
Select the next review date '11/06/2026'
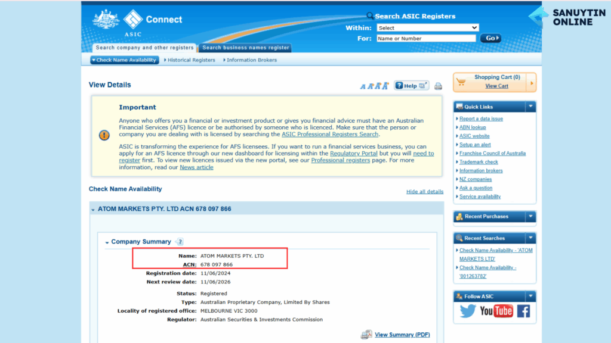(215, 282)
